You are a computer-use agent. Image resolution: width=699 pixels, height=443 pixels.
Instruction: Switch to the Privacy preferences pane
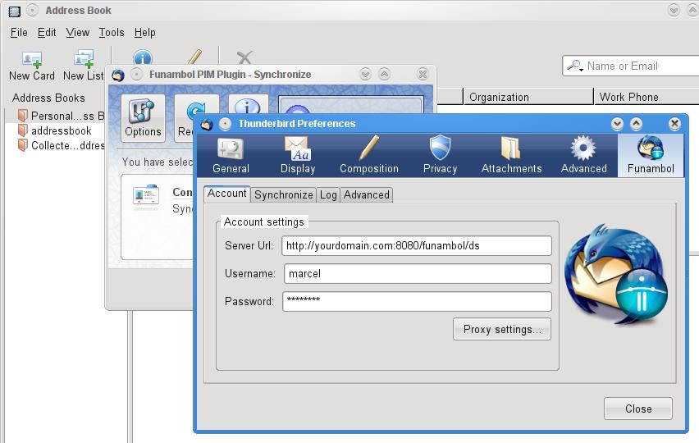[440, 155]
